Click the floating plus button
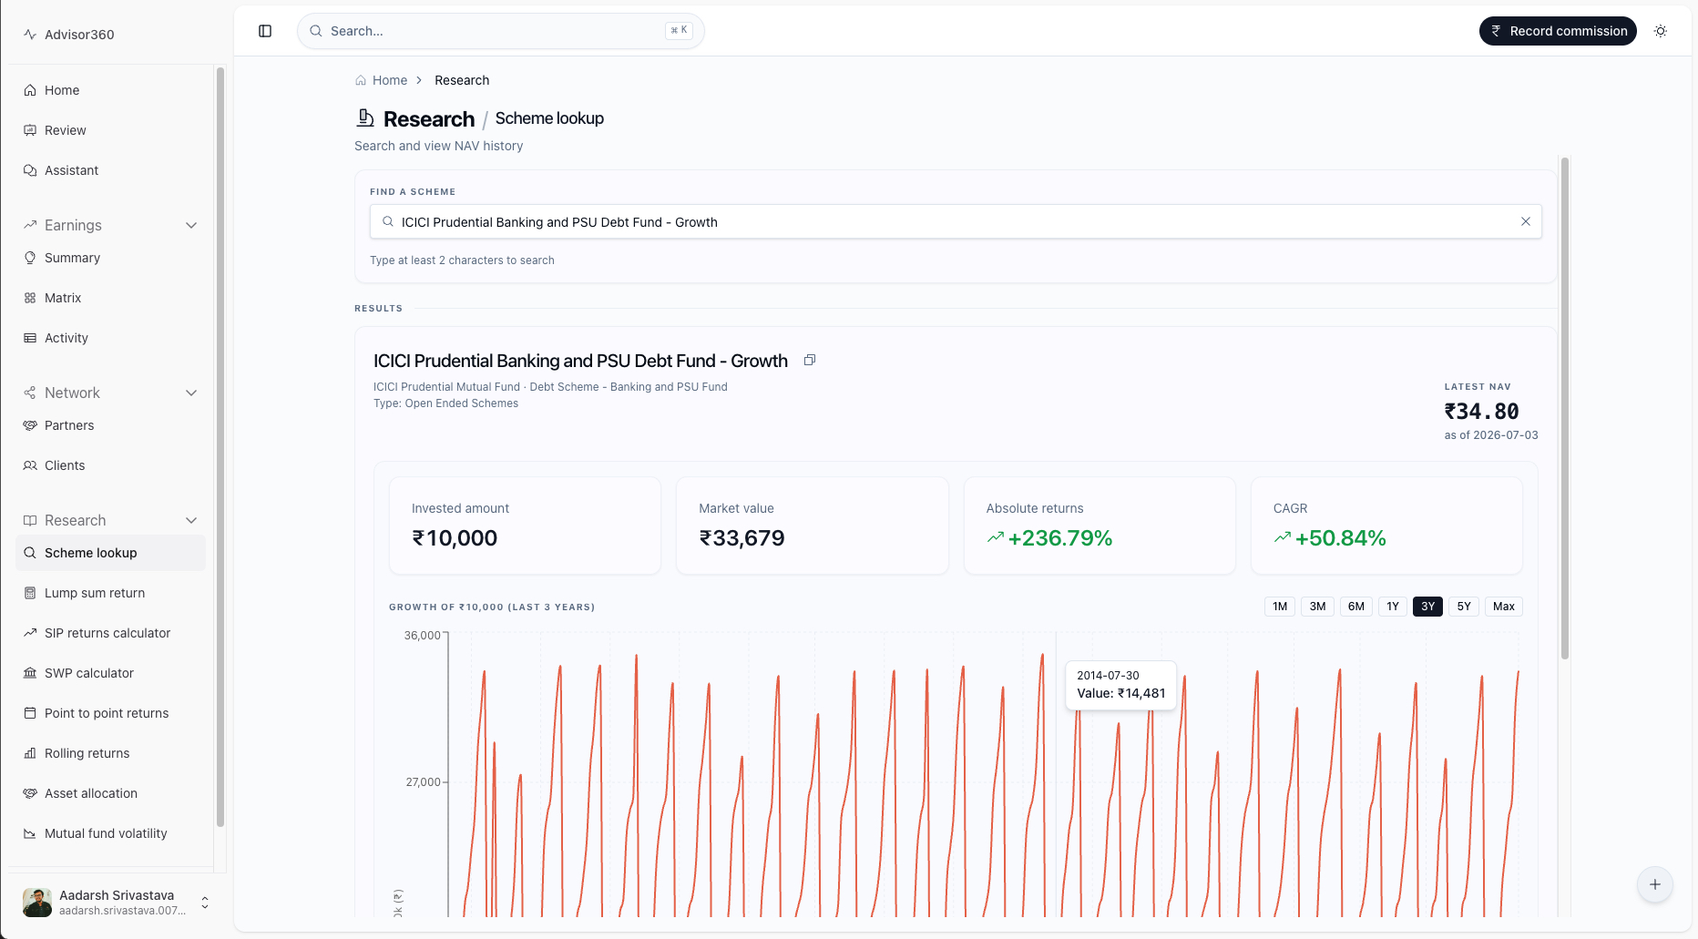1698x939 pixels. [1655, 884]
